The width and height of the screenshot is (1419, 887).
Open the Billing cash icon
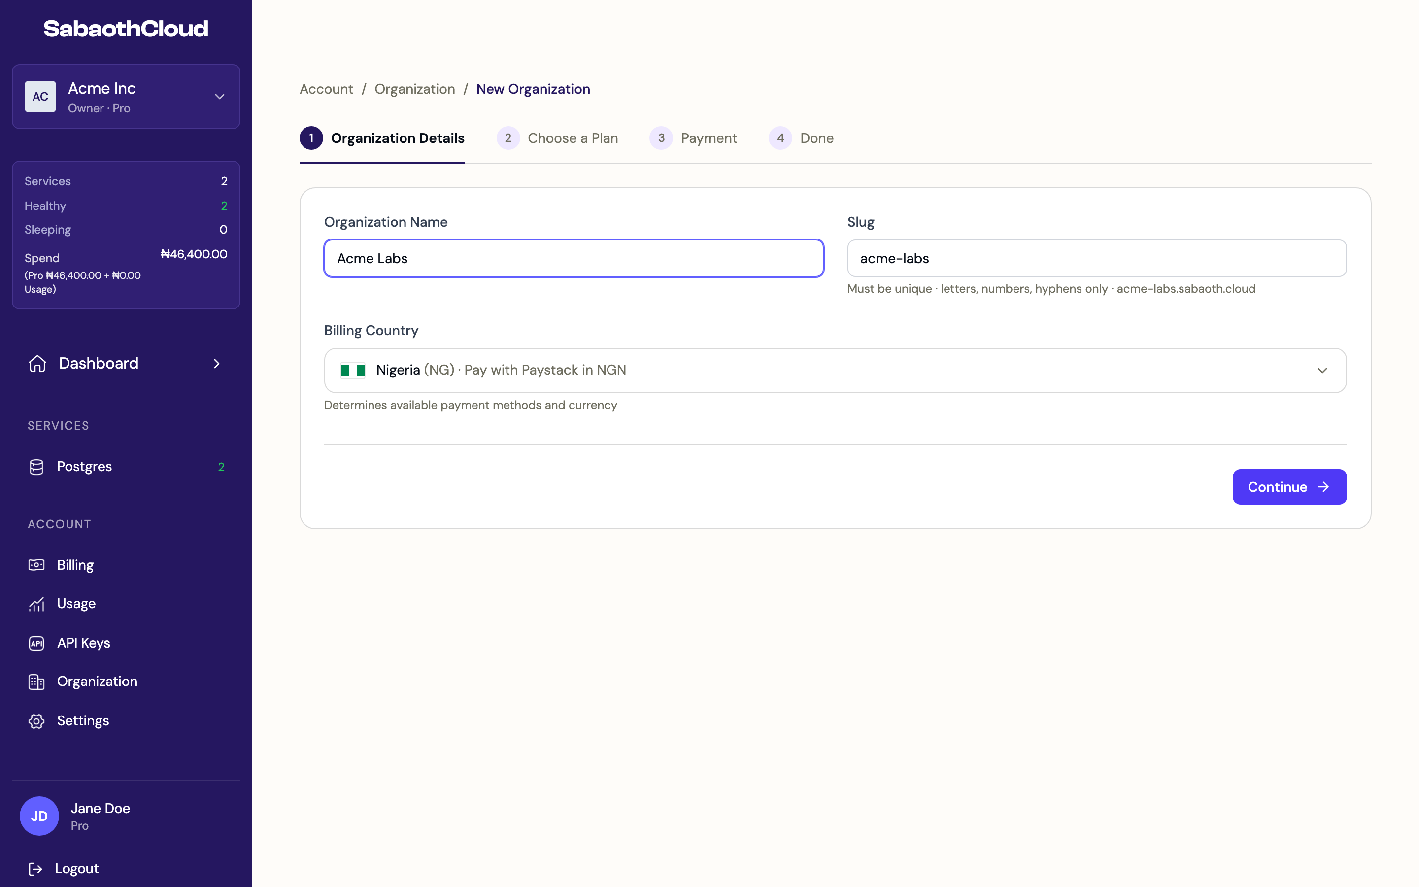36,565
